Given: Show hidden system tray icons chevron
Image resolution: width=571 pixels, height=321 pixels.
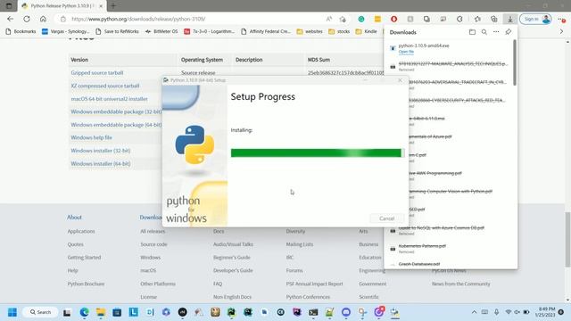Looking at the screenshot, I should [474, 312].
